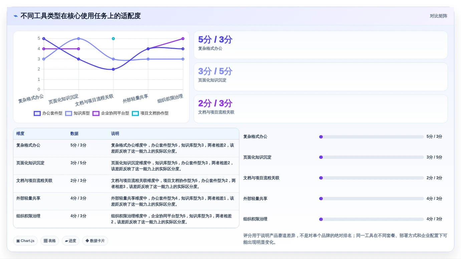The image size is (461, 259).
Task: Click the 2分 / 3分 data card
Action: [x=321, y=109]
